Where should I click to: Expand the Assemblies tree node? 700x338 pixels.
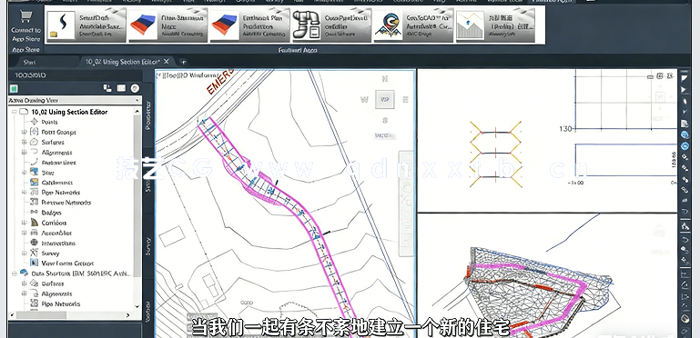(x=24, y=233)
